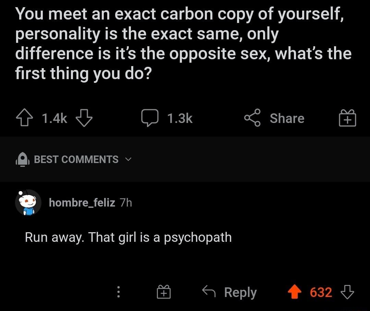370x311 pixels.
Task: Toggle the orange upvote on the comment
Action: 294,292
